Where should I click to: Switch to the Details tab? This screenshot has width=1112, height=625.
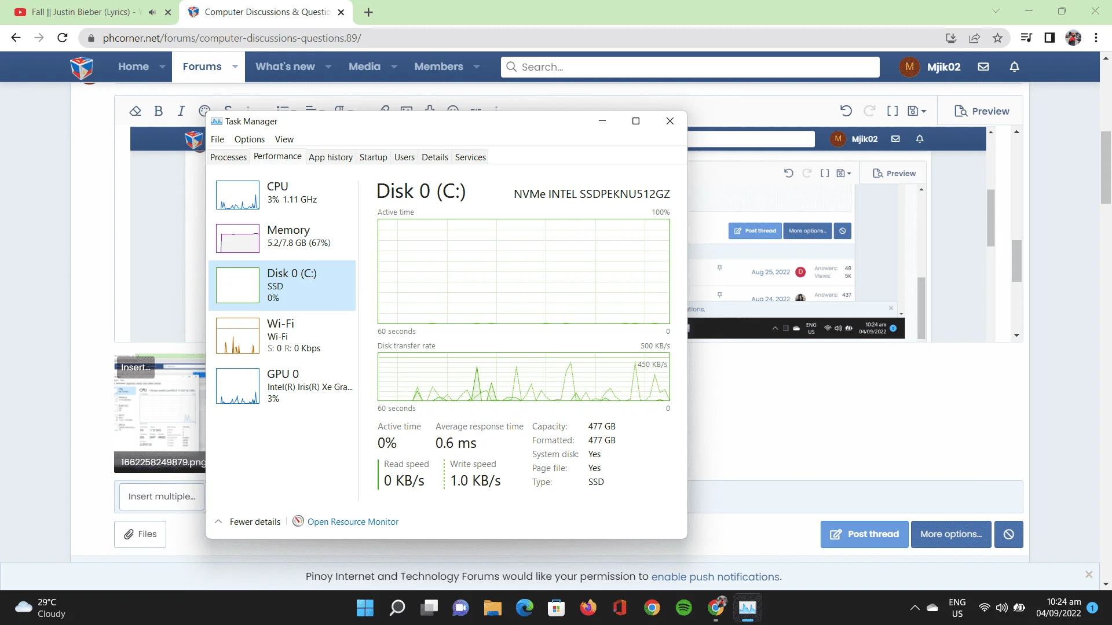435,157
